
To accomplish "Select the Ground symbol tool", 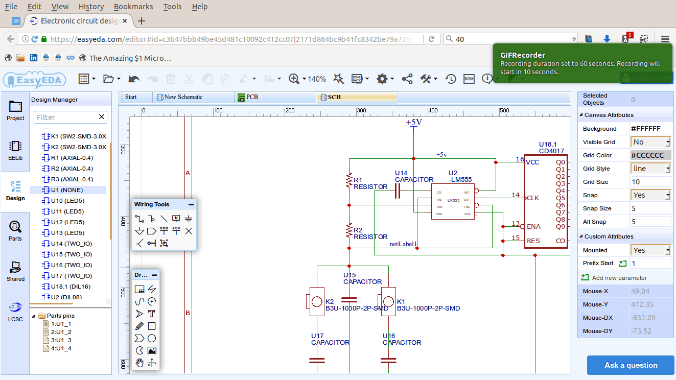I will coord(189,219).
